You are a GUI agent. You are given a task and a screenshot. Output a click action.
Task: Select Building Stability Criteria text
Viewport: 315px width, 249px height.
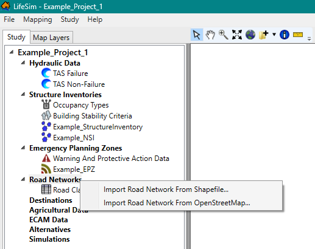pyautogui.click(x=93, y=116)
